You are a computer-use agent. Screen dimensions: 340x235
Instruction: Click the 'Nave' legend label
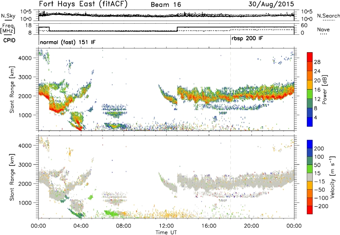(x=323, y=29)
